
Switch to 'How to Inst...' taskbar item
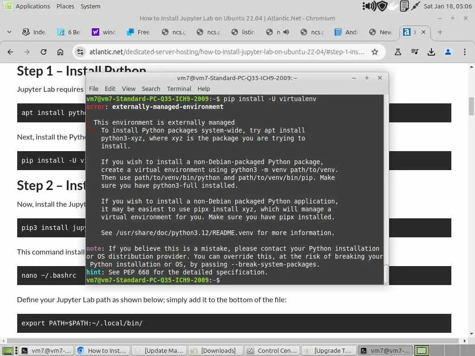(103, 350)
